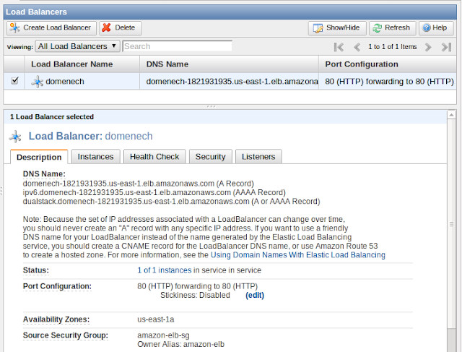Switch to the Security tab
This screenshot has width=462, height=352.
coord(210,156)
